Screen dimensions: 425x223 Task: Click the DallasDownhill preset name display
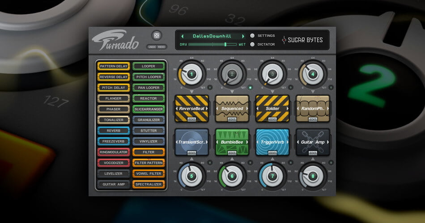212,36
